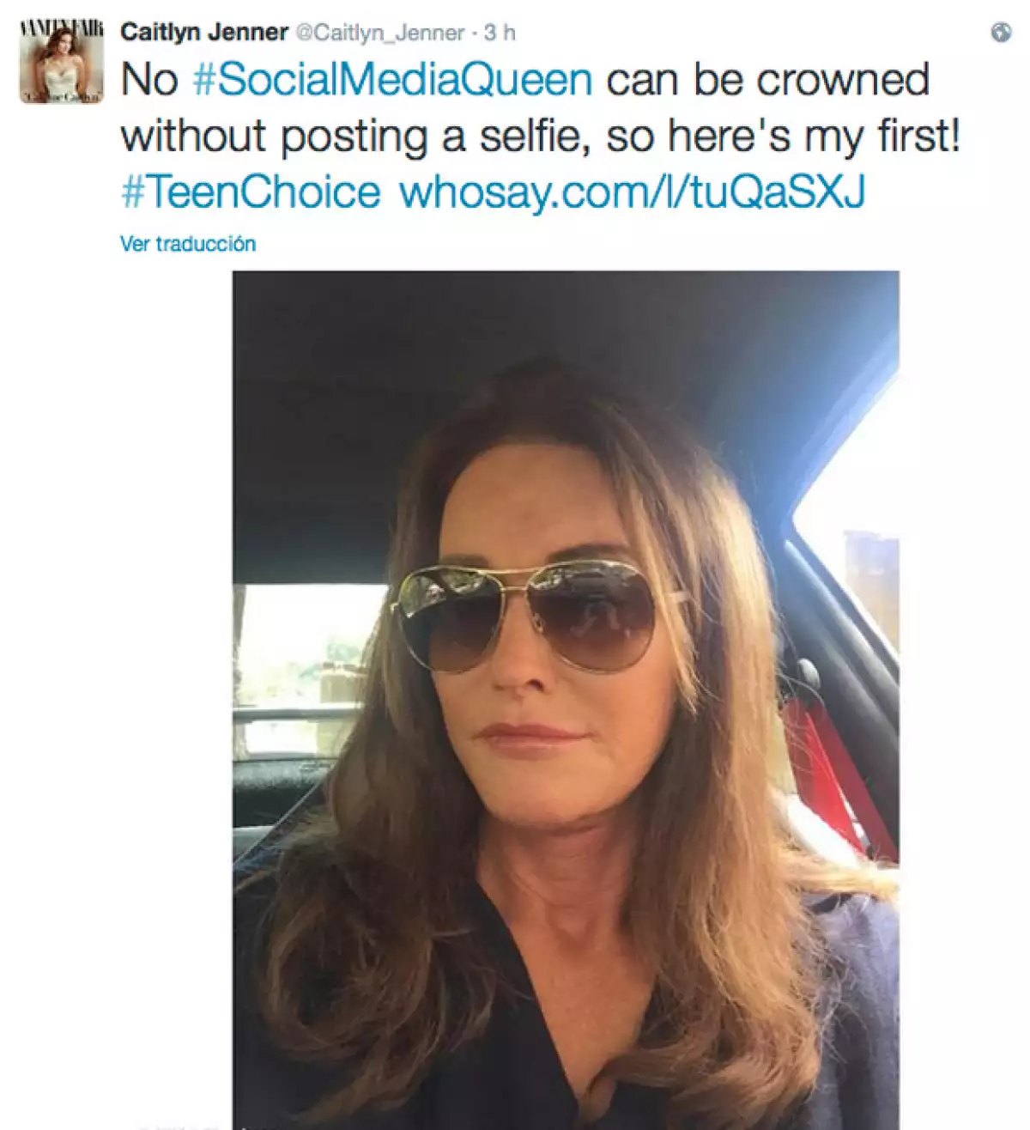Click the dark car ceiling in the selfie

point(515,326)
